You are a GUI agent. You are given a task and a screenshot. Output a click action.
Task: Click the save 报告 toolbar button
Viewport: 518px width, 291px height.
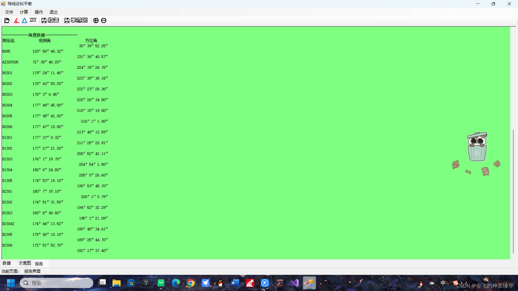point(50,20)
